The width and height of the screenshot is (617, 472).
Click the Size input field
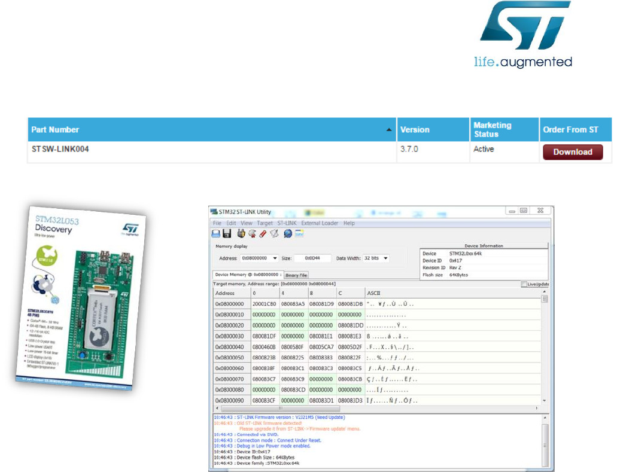click(313, 257)
